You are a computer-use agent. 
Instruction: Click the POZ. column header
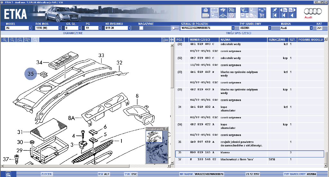click(x=180, y=40)
